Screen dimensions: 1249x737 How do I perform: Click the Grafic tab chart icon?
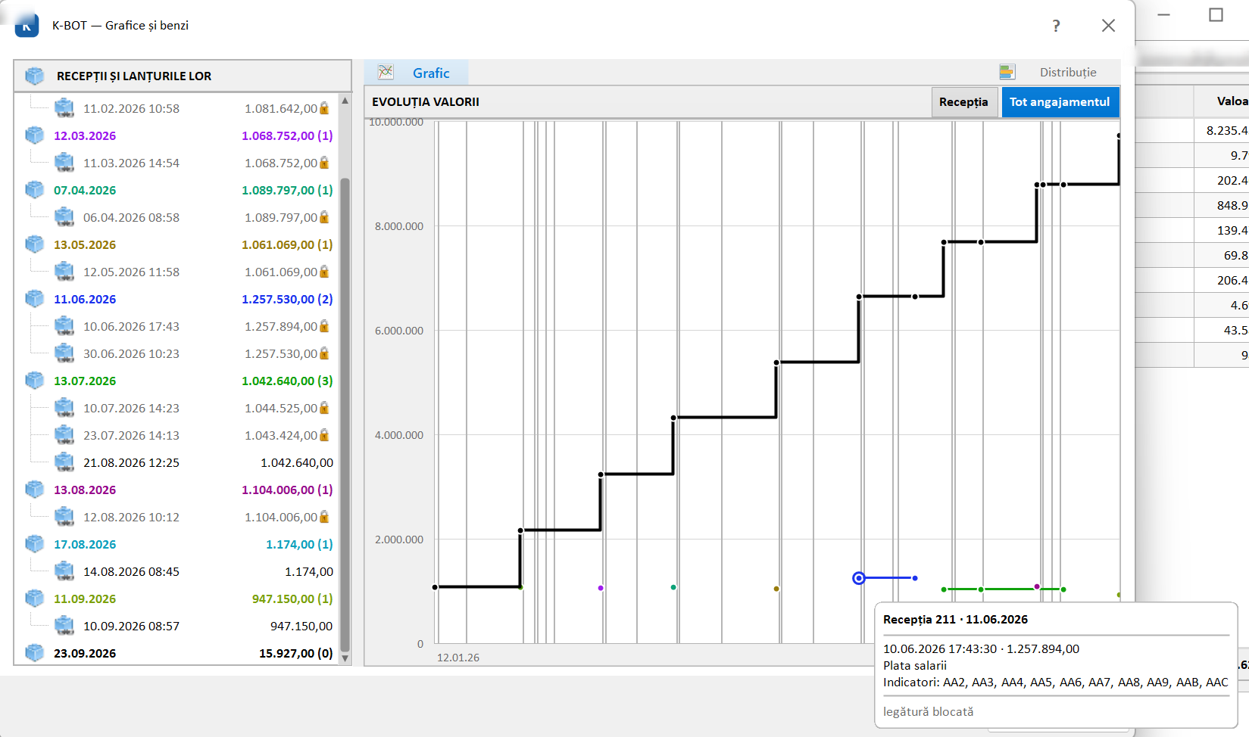(386, 72)
